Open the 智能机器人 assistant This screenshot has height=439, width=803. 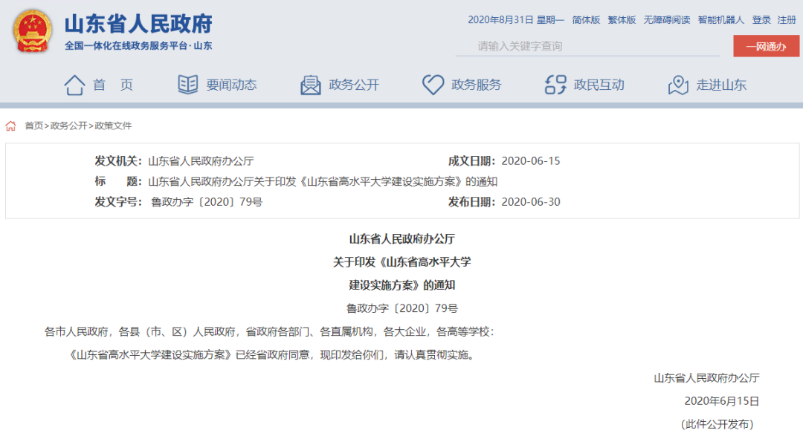721,20
